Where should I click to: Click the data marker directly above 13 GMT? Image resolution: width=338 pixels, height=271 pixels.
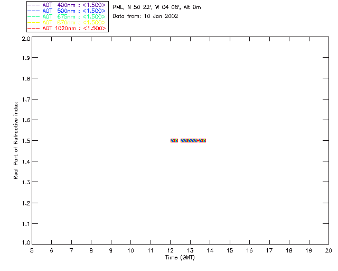(189, 140)
